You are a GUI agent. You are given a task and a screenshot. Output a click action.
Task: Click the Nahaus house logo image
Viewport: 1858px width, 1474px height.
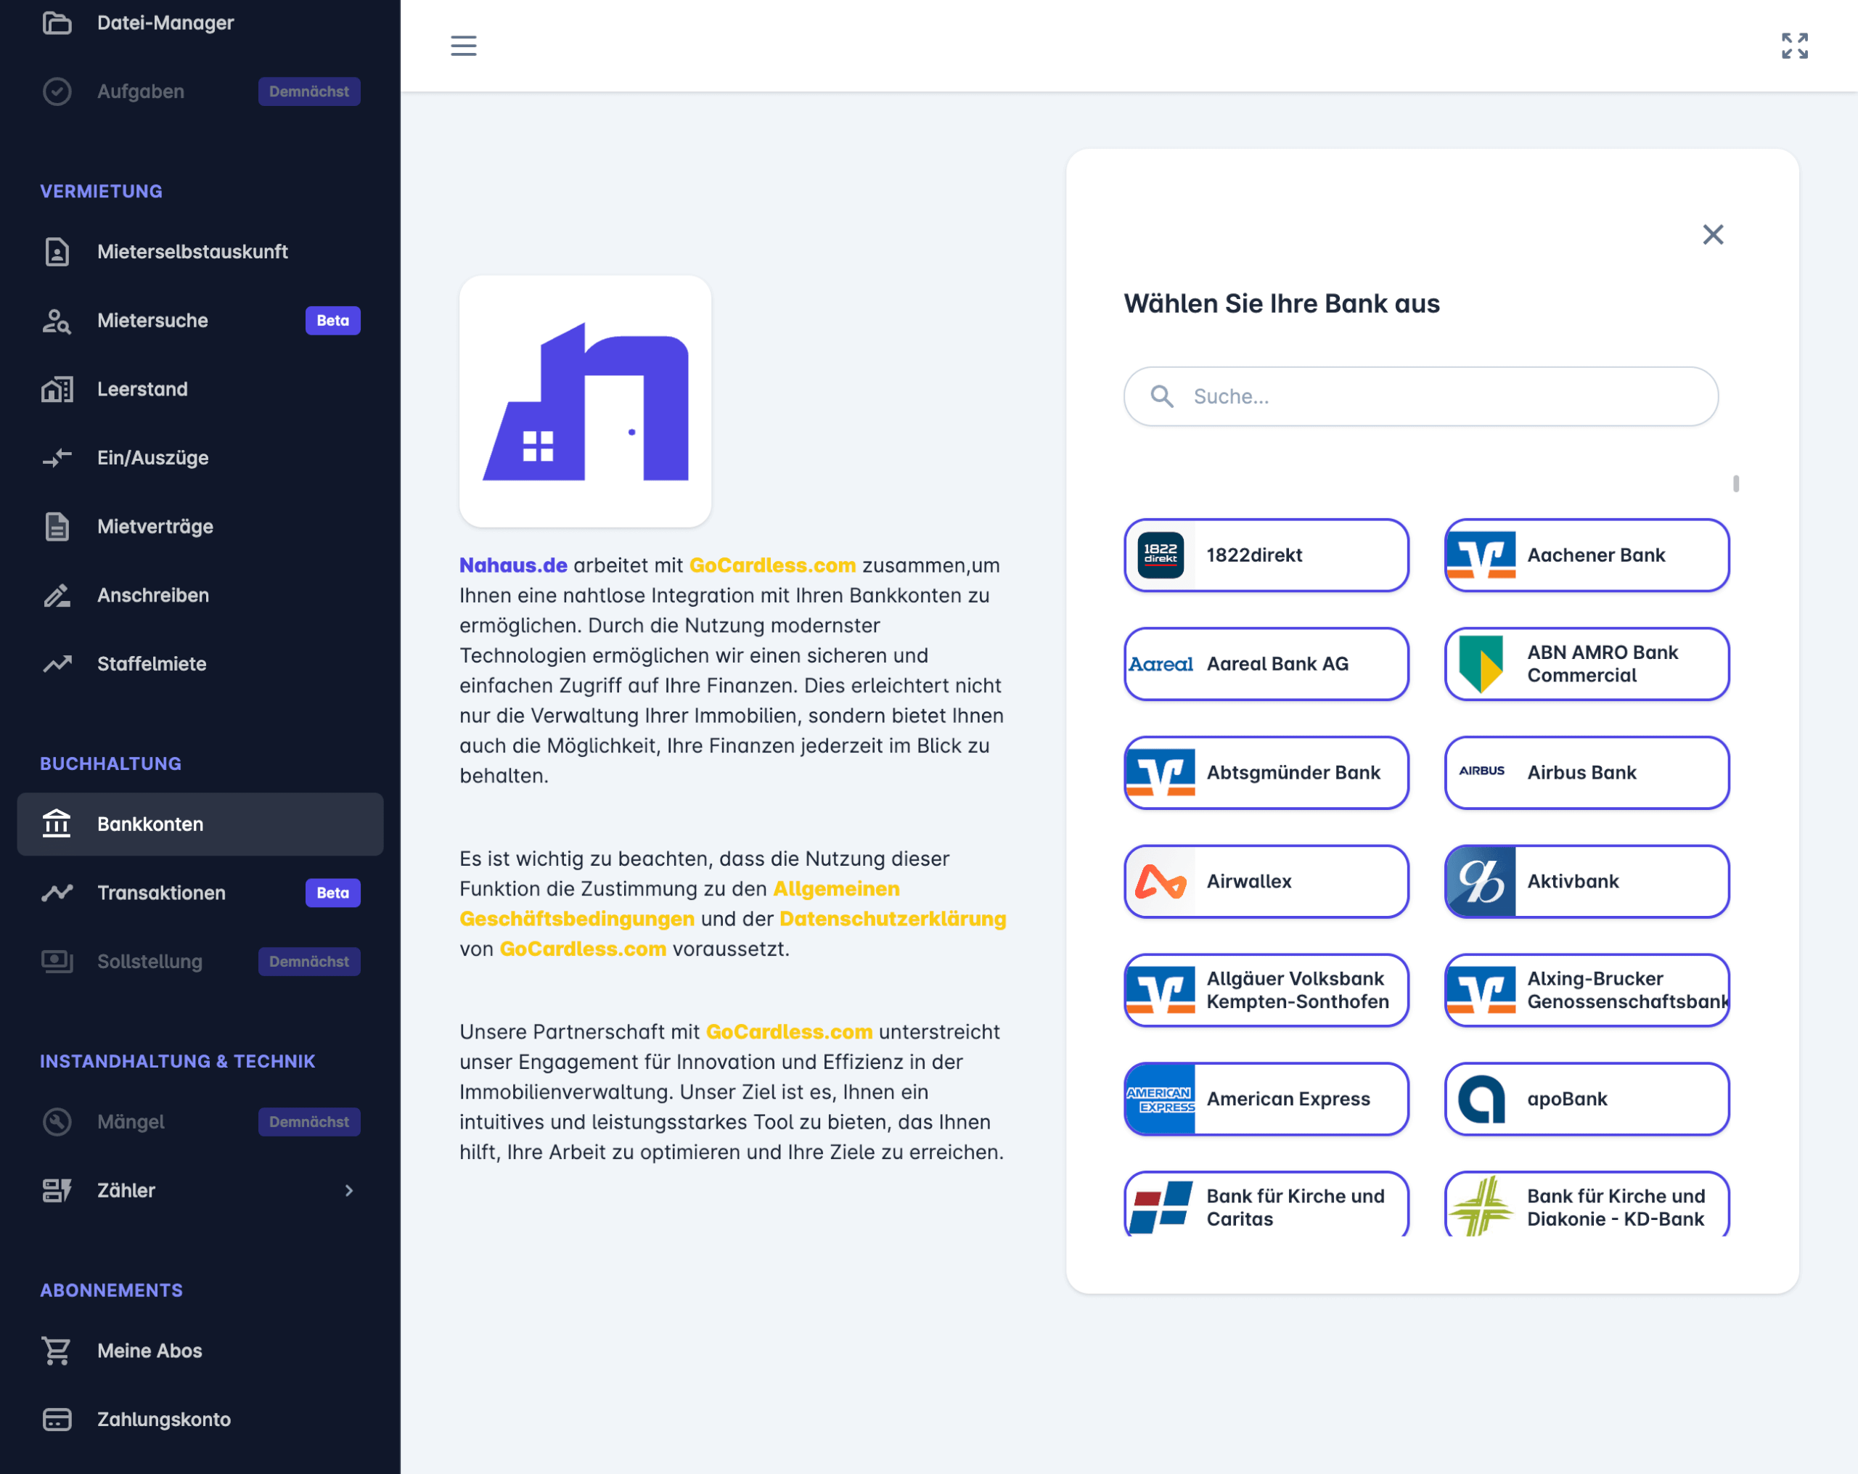(585, 401)
